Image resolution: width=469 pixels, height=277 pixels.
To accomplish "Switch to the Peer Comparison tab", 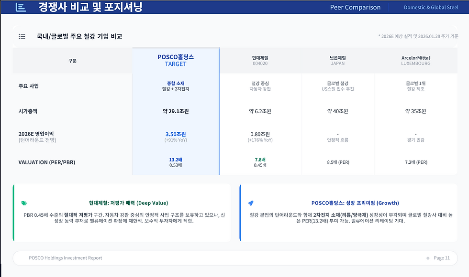I will pos(355,7).
